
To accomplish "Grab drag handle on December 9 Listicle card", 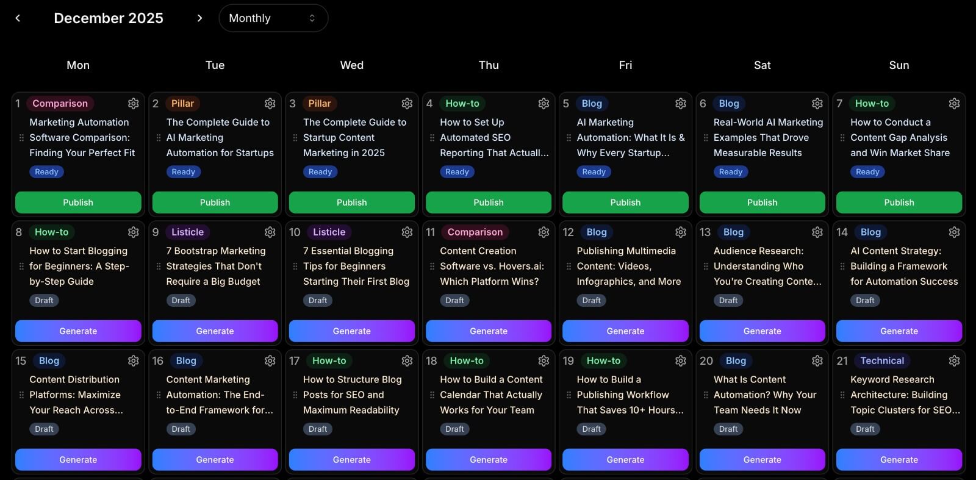I will [x=159, y=267].
